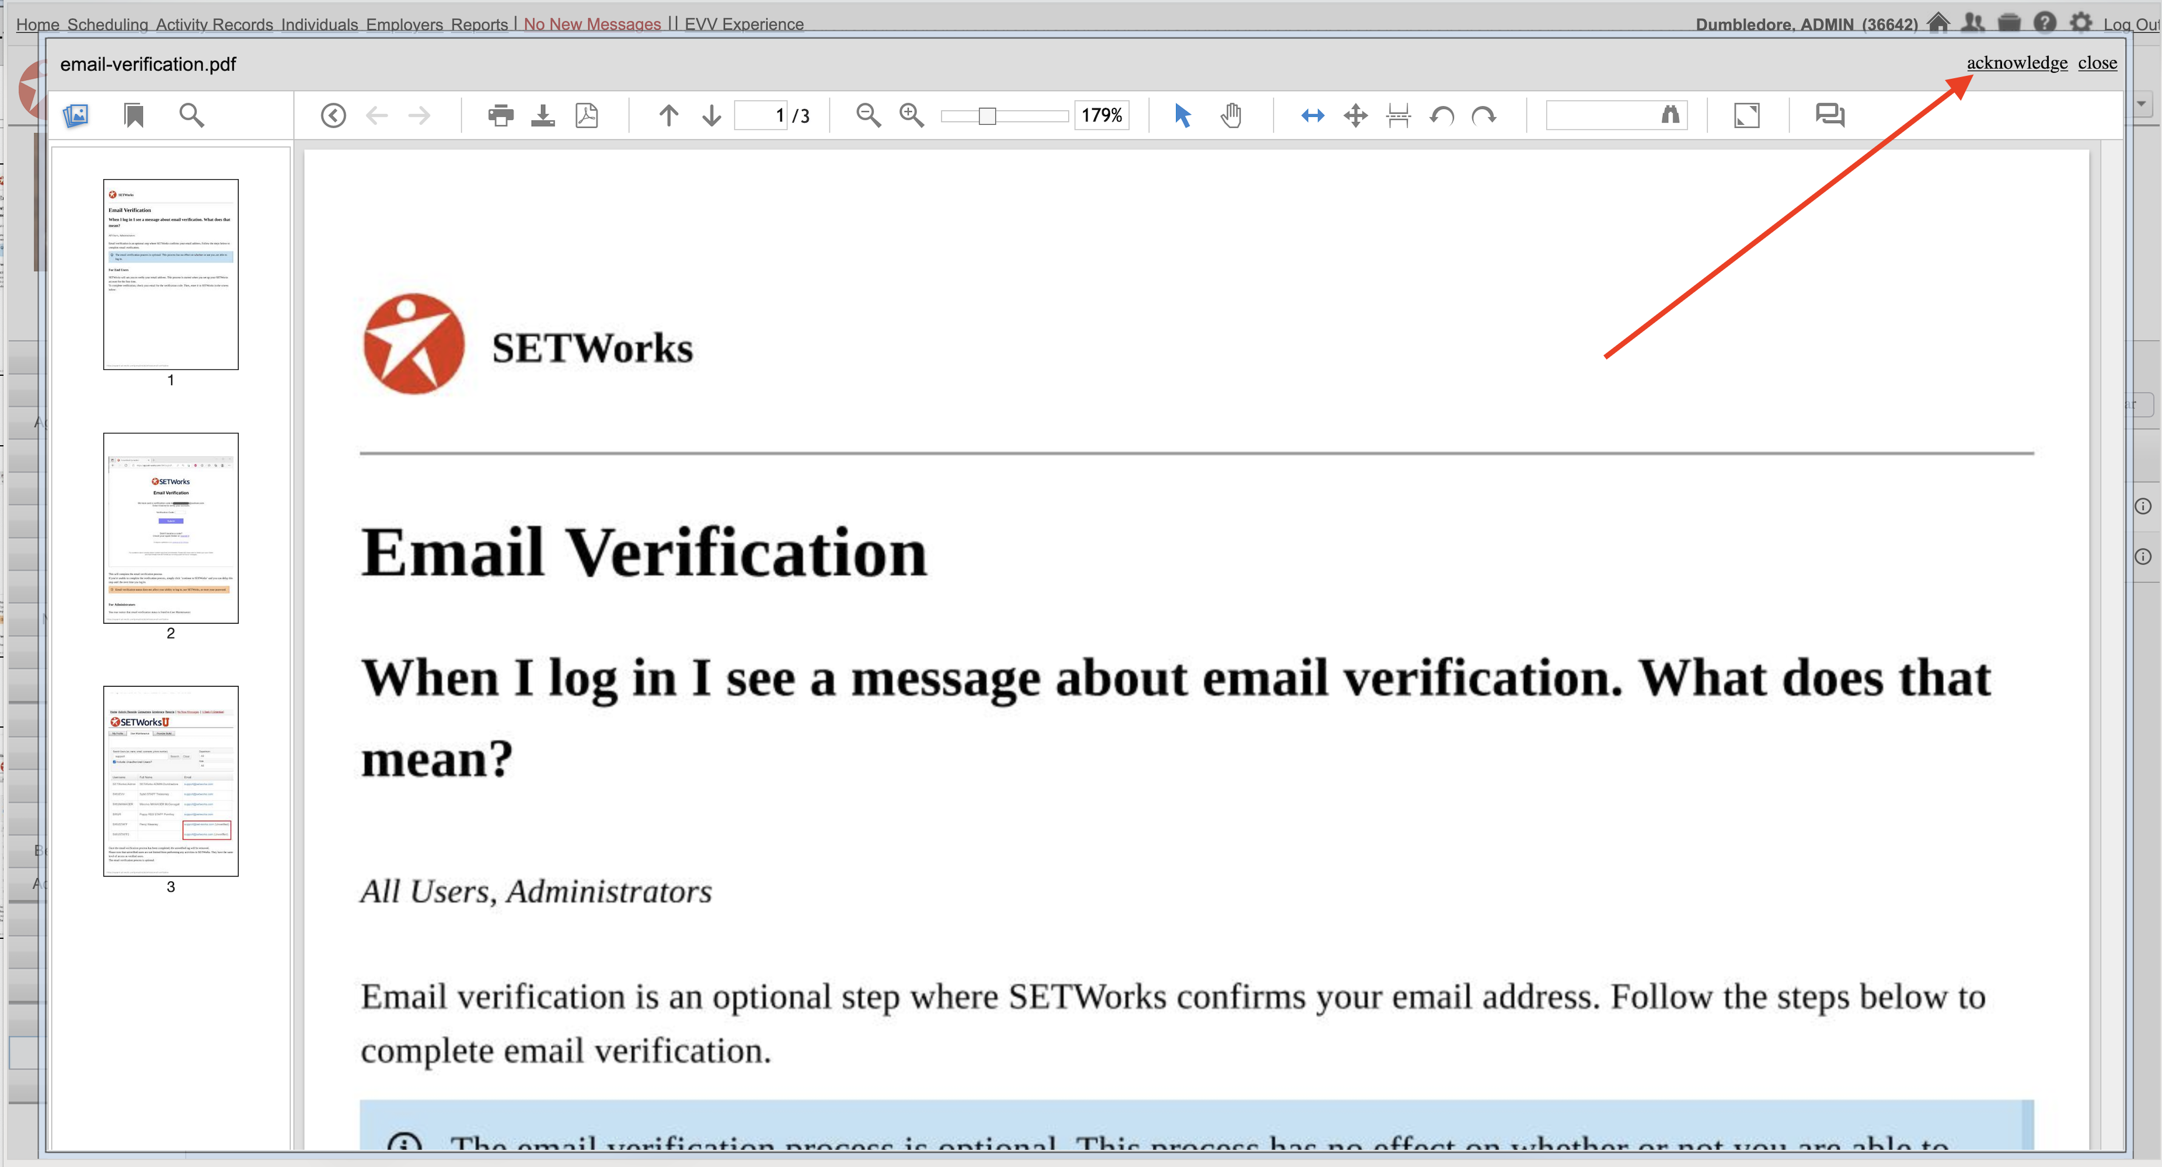
Task: Open the Reports menu
Action: [479, 25]
